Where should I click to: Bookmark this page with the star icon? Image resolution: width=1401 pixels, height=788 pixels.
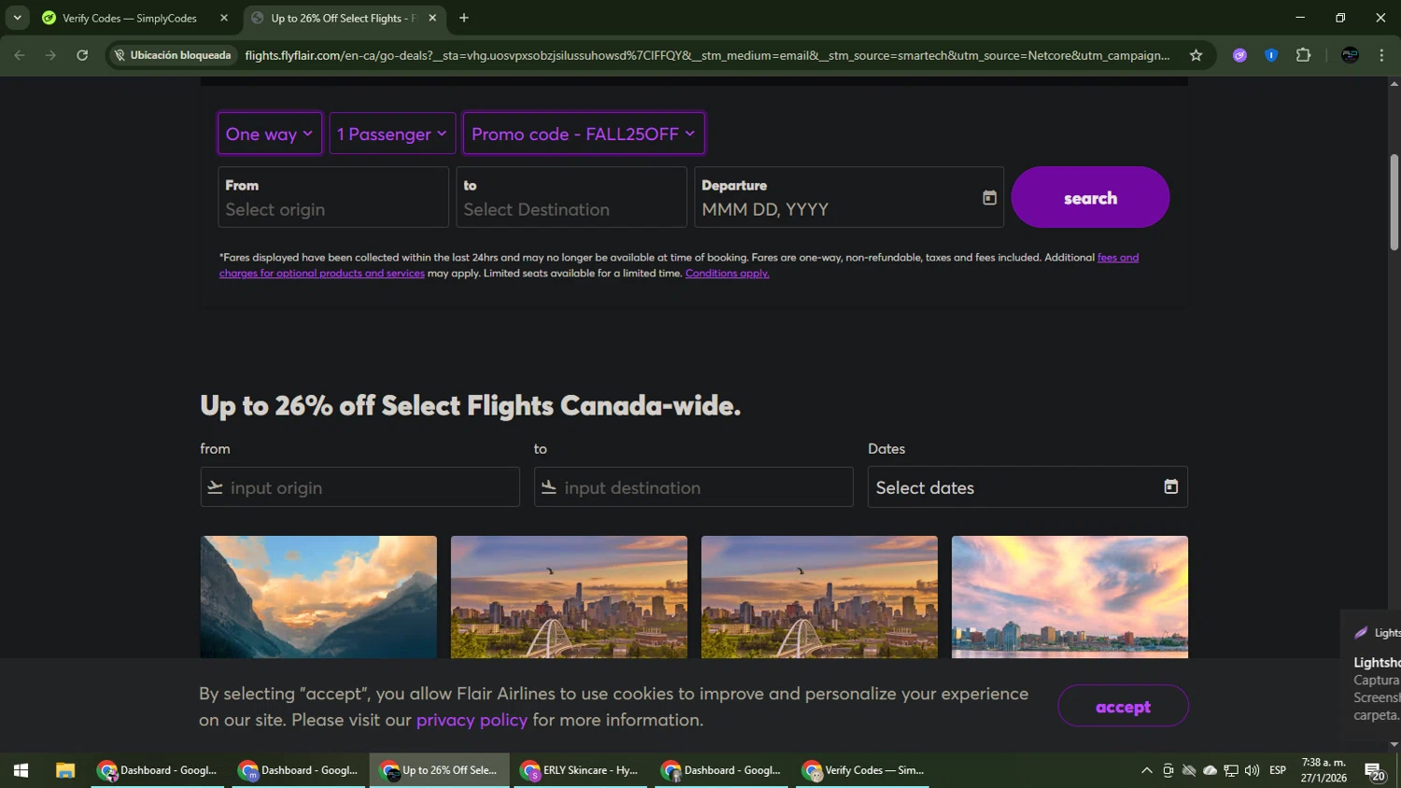(1196, 55)
